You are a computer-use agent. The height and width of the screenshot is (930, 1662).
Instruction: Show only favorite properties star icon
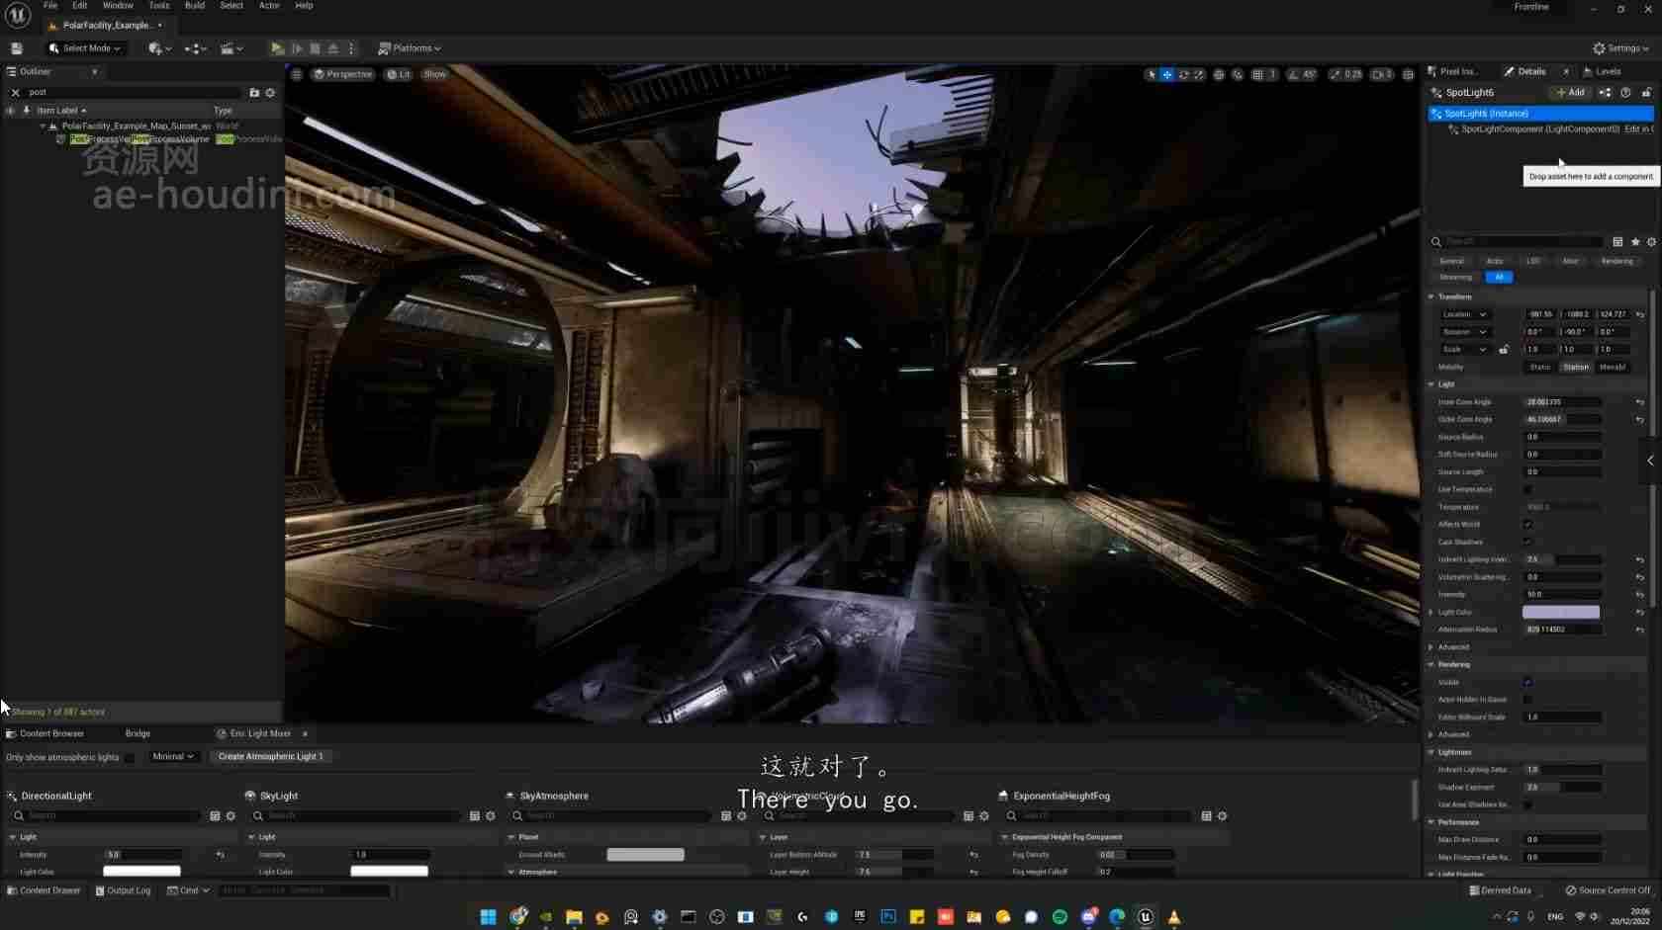[x=1635, y=242]
